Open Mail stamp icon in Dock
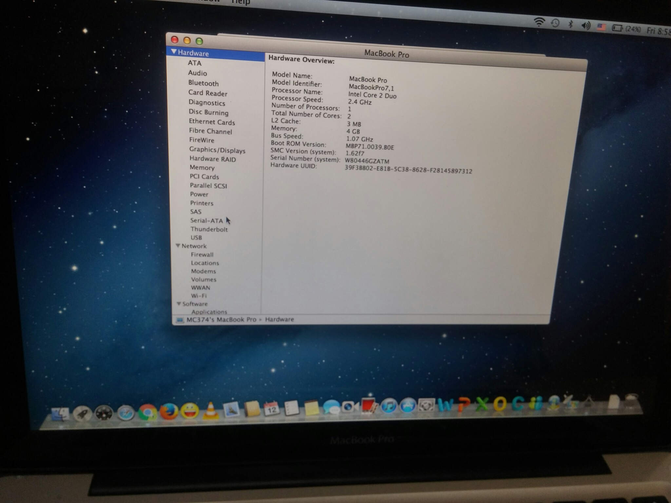This screenshot has width=671, height=503. [x=231, y=410]
